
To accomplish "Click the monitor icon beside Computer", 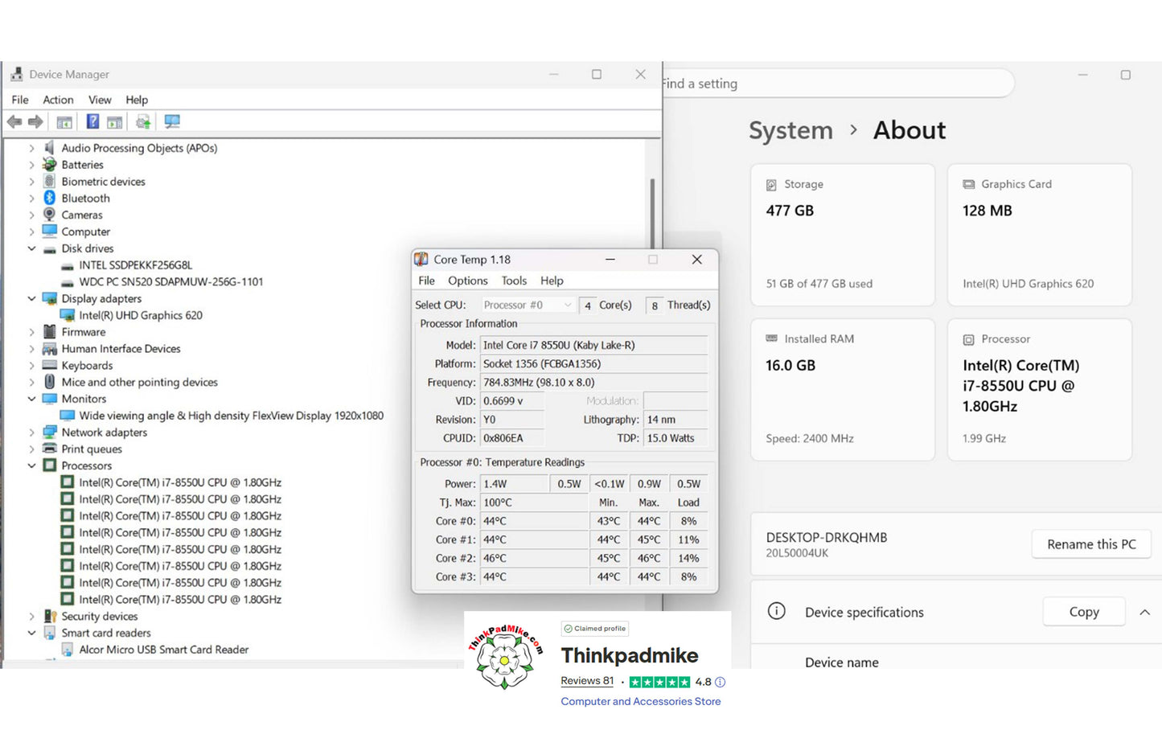I will (50, 232).
